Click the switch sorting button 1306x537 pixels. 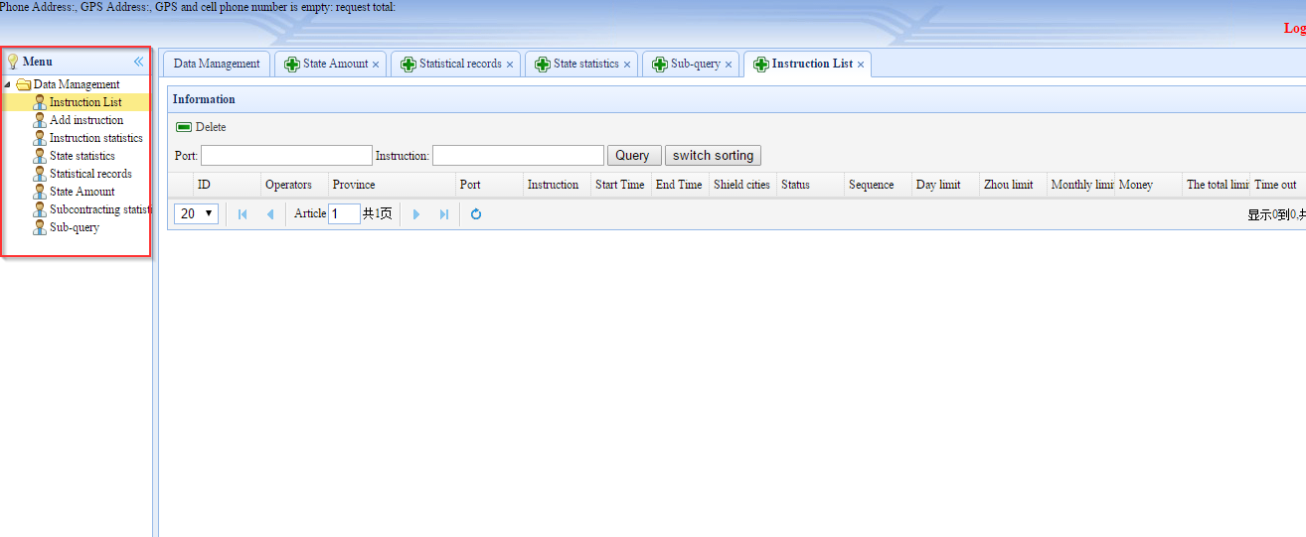(713, 156)
